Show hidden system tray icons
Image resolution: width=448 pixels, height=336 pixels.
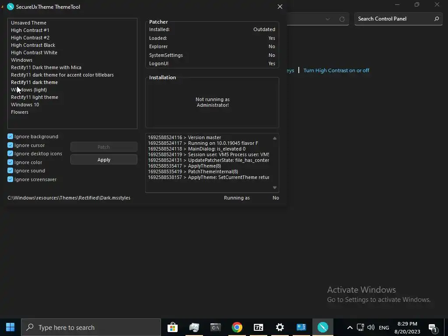[350, 327]
